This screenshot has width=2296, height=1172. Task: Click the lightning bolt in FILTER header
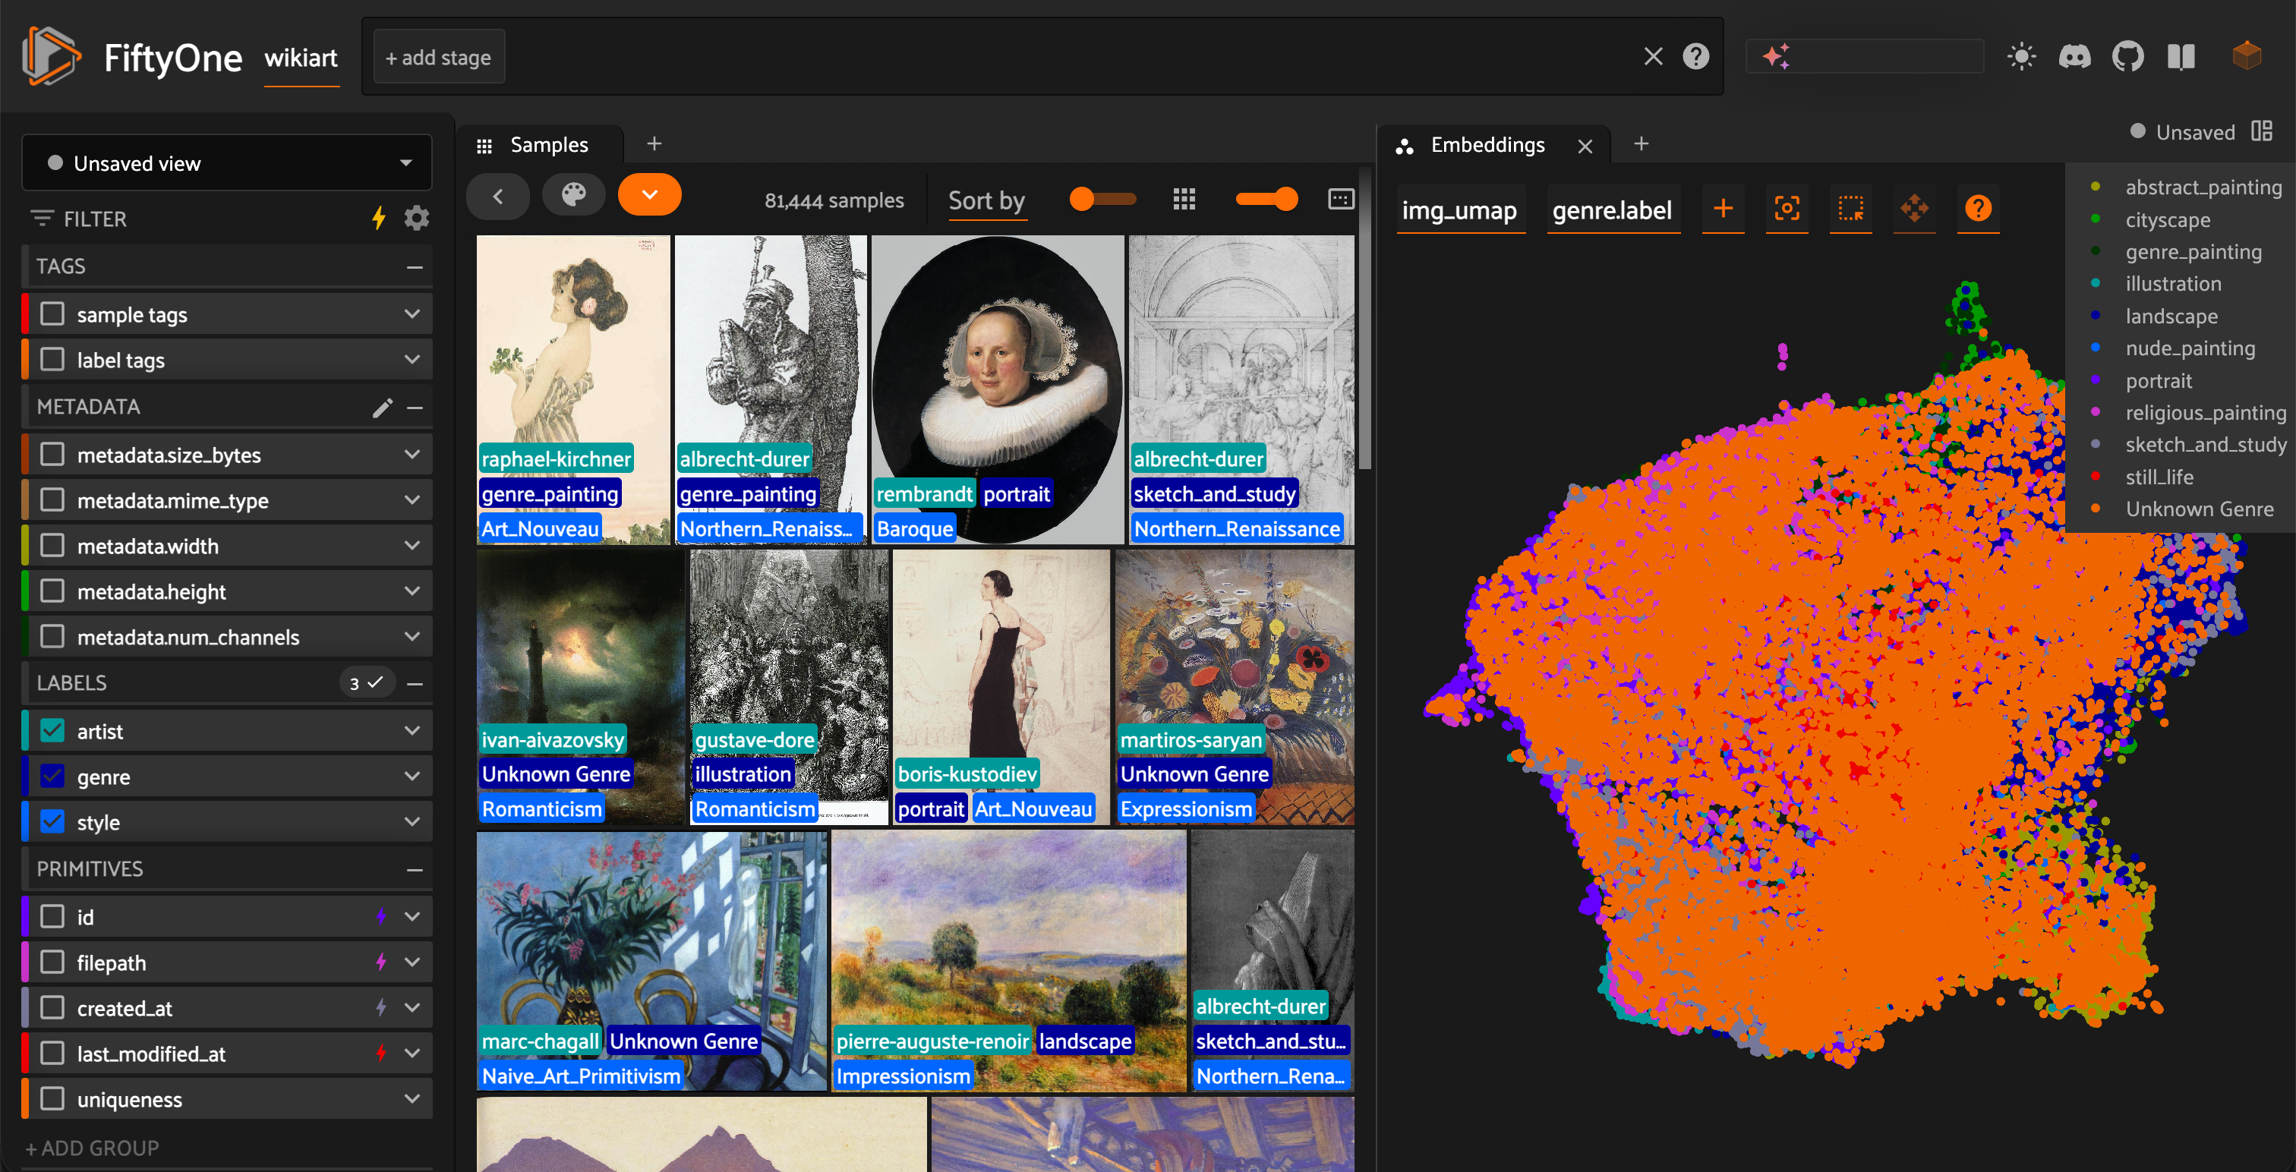379,219
